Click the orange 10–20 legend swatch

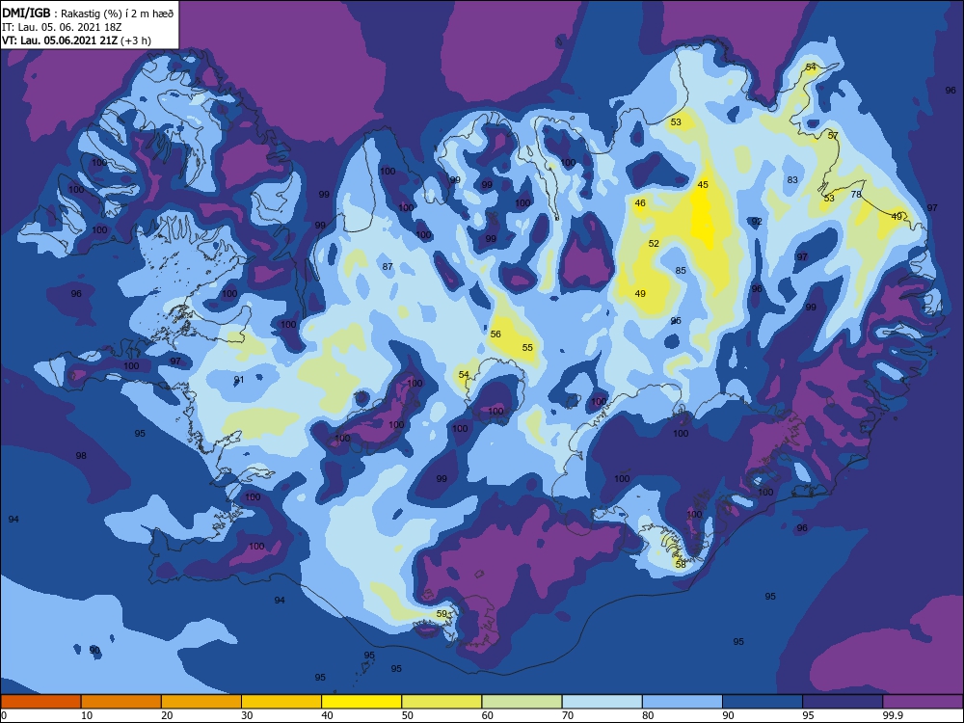click(x=121, y=702)
